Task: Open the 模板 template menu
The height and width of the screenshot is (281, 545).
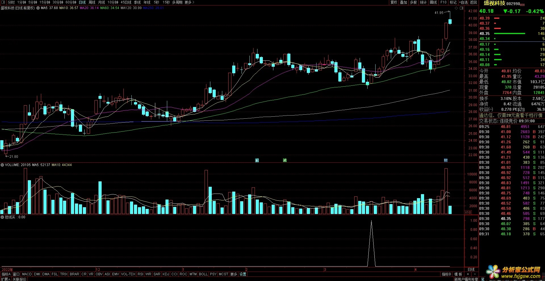Action: click(458, 274)
